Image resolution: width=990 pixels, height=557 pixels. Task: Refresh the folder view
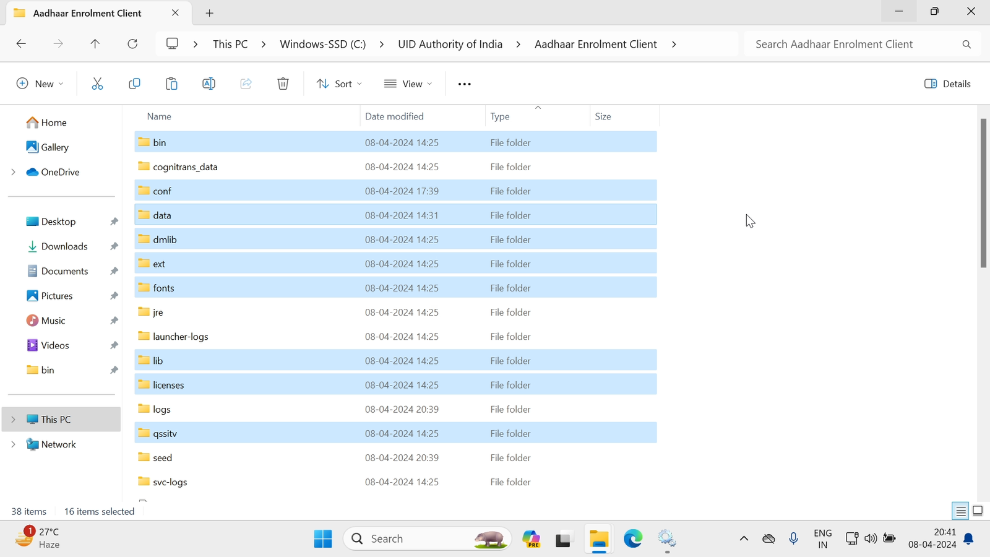(132, 44)
